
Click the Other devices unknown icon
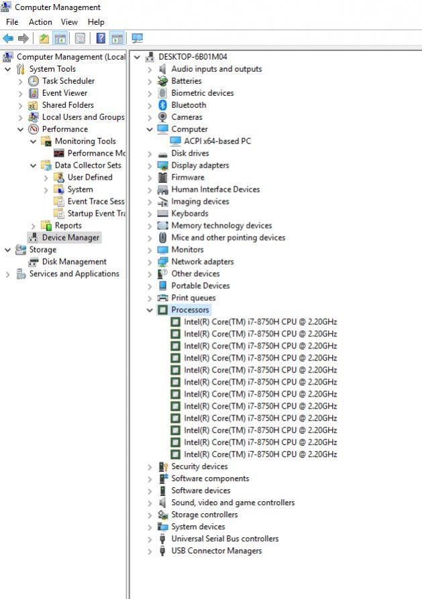click(162, 274)
